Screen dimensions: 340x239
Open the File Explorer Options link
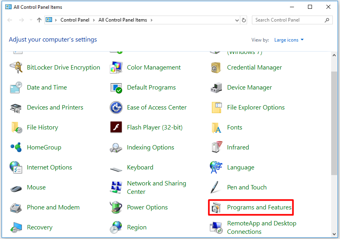[x=256, y=108]
